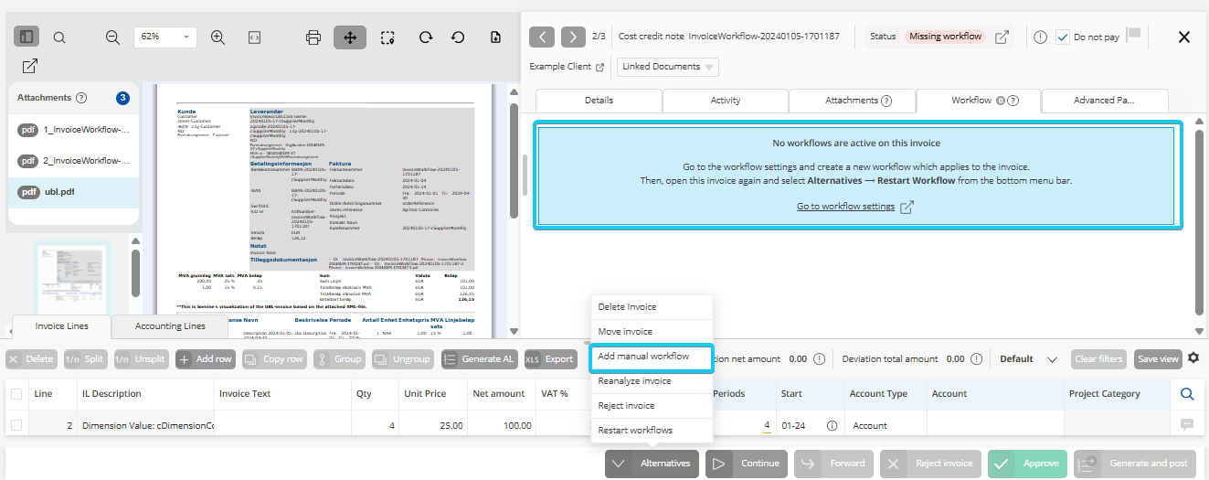Rotate the document clockwise
The width and height of the screenshot is (1209, 480).
coord(426,37)
